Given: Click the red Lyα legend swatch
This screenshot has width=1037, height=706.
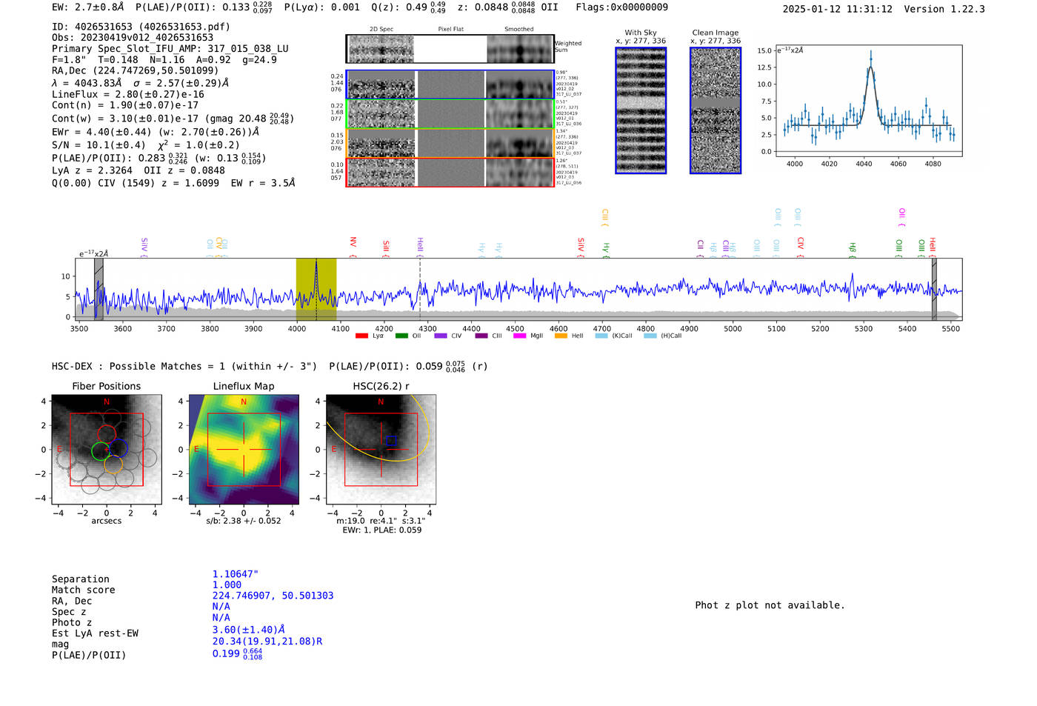Looking at the screenshot, I should [361, 336].
